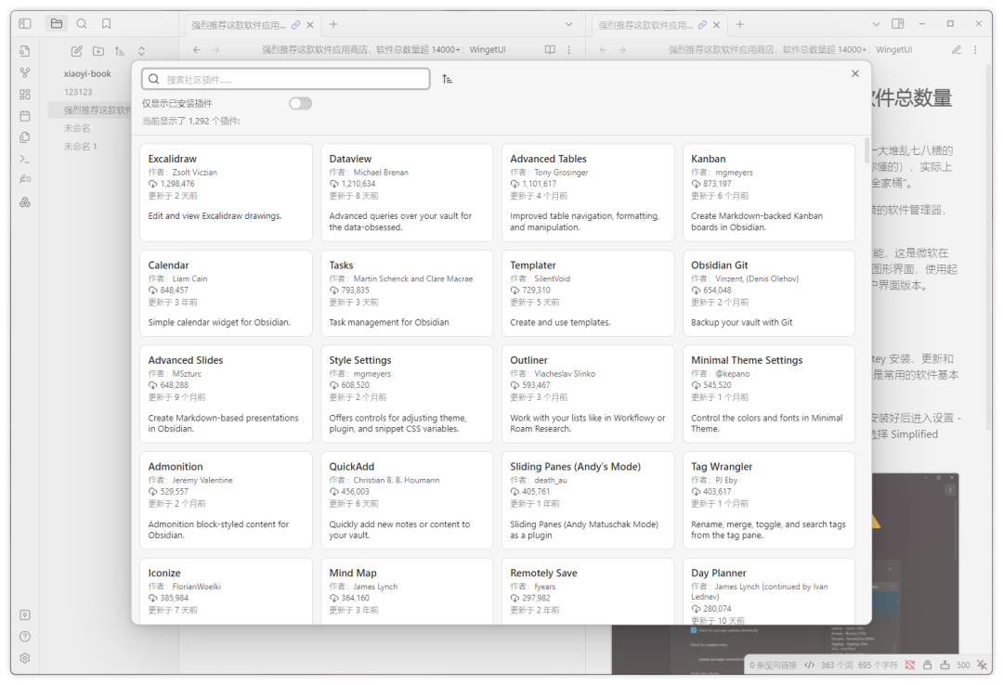This screenshot has height=685, width=1003.
Task: Open settings gear in the ribbon
Action: point(25,658)
